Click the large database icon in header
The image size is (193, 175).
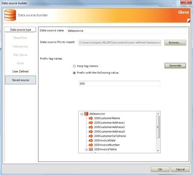pos(10,15)
